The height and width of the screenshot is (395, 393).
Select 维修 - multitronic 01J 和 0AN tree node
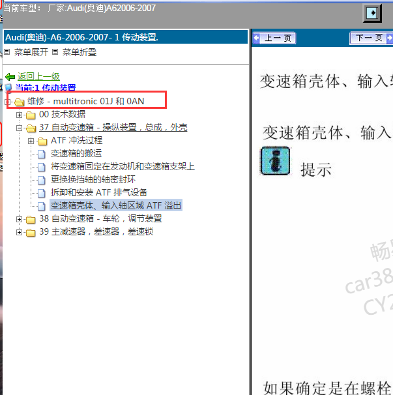click(85, 101)
